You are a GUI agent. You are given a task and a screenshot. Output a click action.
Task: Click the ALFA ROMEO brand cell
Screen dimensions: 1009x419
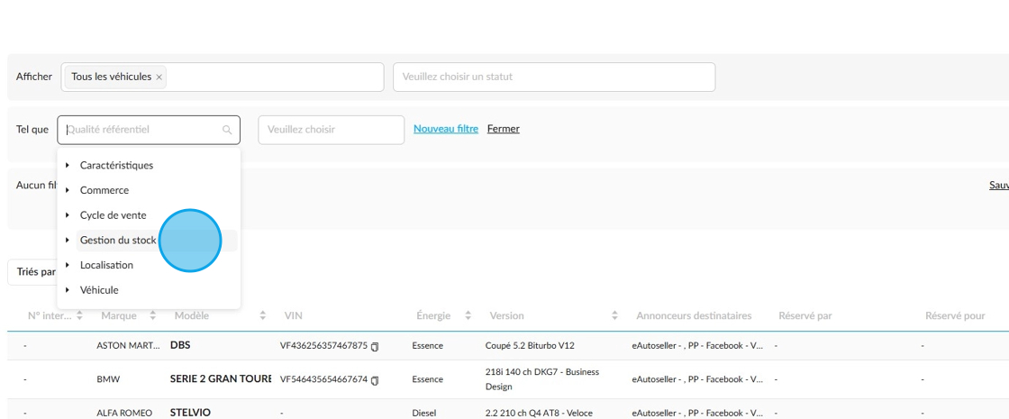click(124, 414)
